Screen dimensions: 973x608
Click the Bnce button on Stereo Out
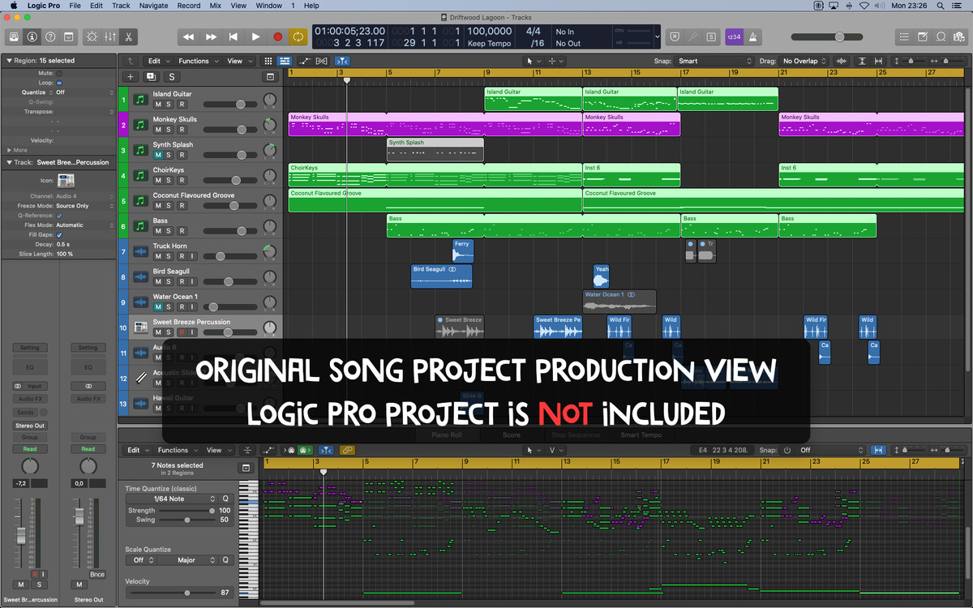(97, 574)
